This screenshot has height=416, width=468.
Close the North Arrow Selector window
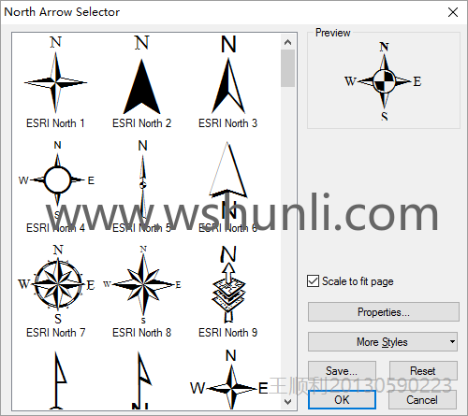(453, 12)
